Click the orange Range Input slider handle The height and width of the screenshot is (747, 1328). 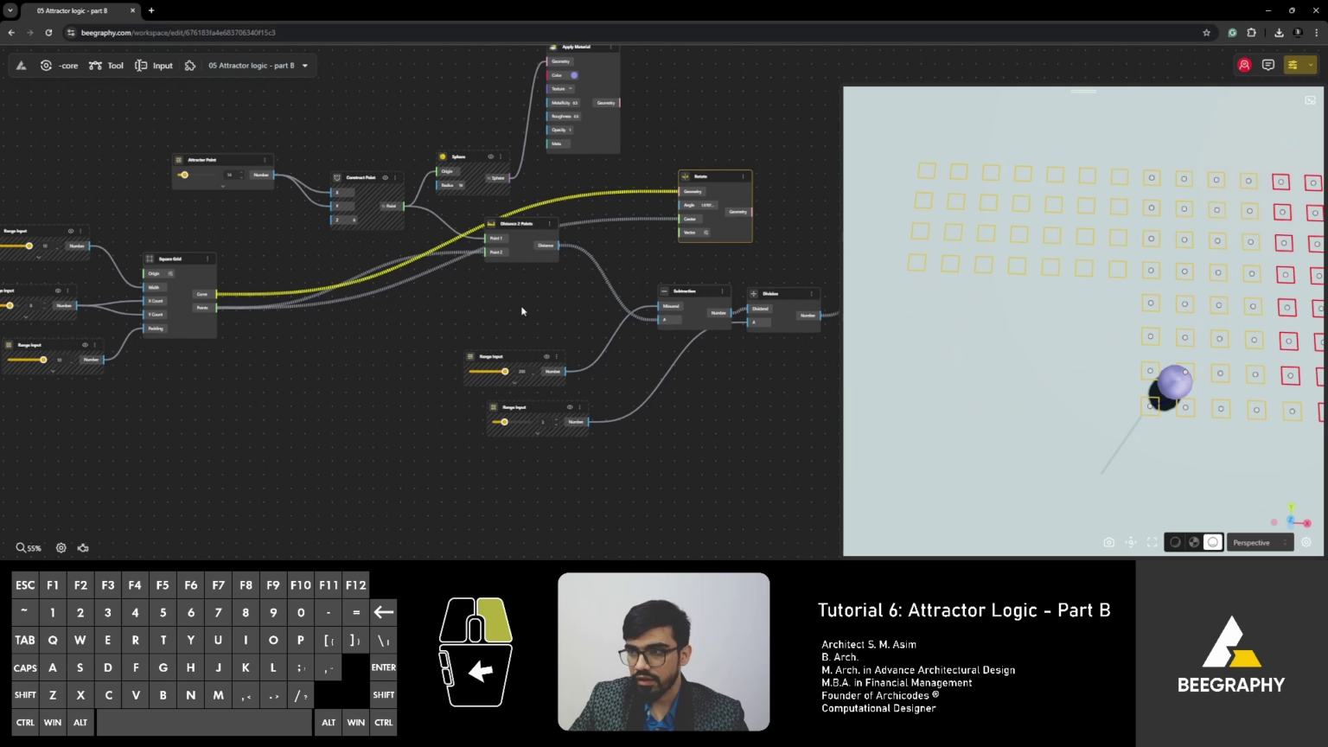pyautogui.click(x=506, y=372)
